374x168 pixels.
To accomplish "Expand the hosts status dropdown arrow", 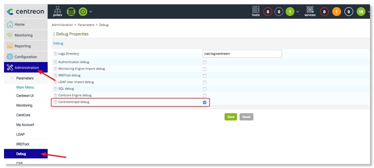I will click(x=298, y=12).
